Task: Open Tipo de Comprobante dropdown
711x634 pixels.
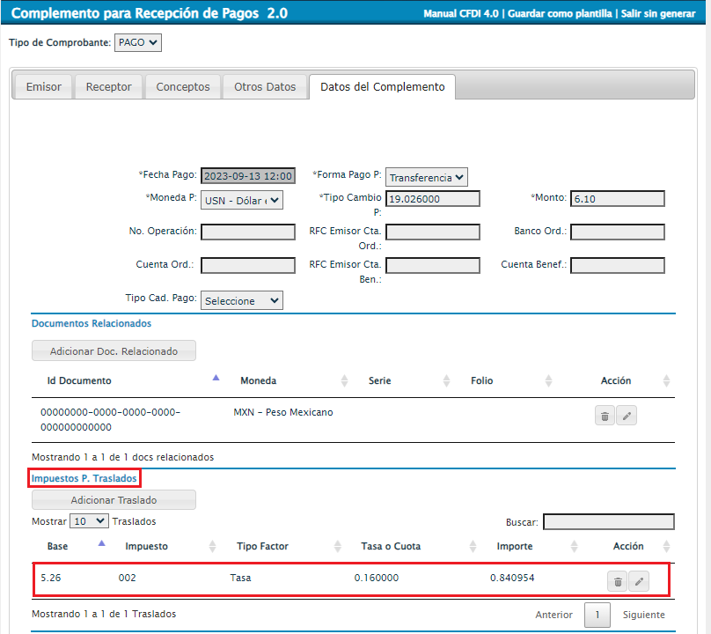Action: 138,42
